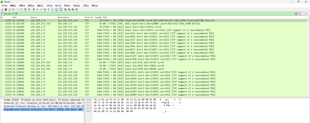Viewport: 310px width, 123px height.
Task: Open the 工具(T) menu
Action: [x=86, y=5]
